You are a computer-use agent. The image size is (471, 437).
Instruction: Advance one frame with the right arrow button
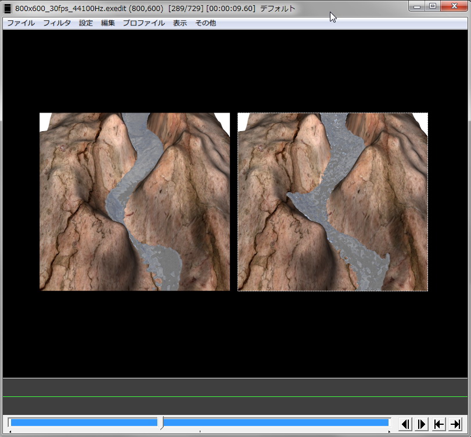click(422, 424)
